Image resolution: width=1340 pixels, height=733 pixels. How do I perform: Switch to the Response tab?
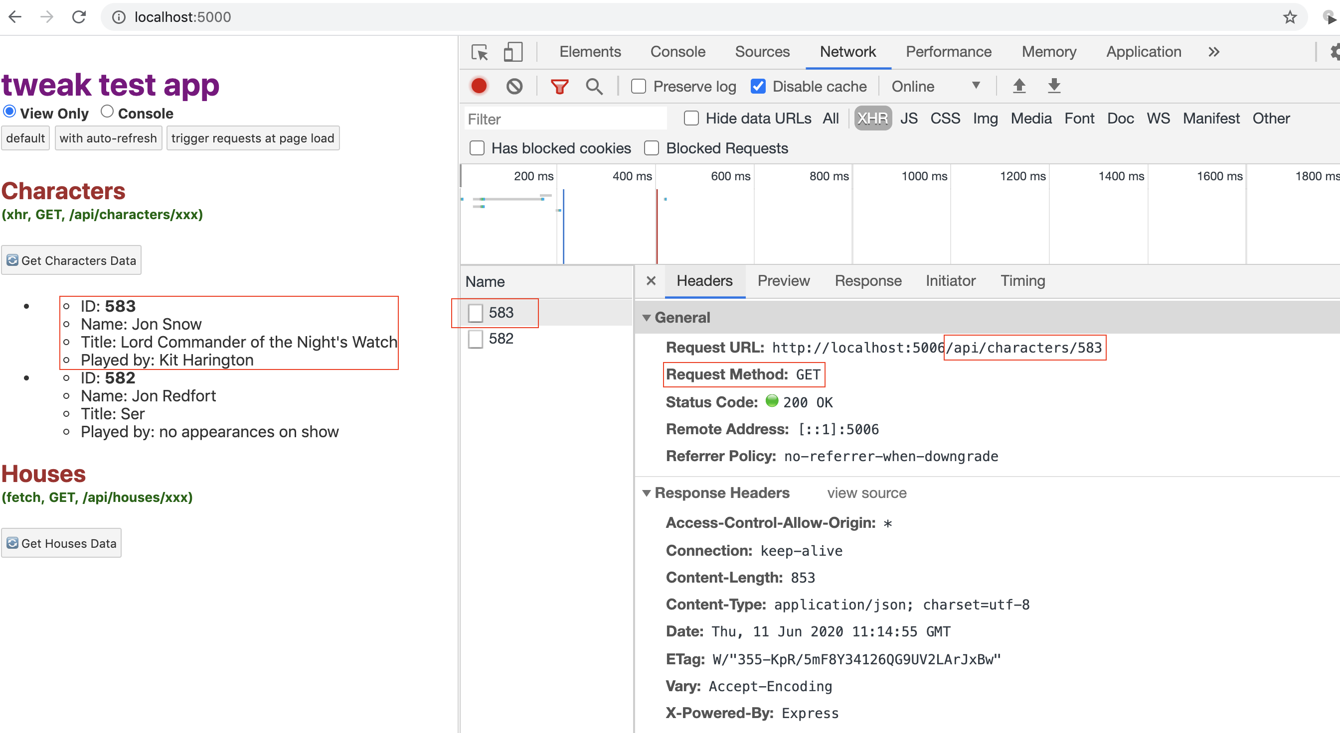click(868, 281)
